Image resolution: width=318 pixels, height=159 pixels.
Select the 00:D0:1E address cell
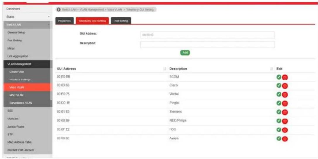click(x=63, y=103)
